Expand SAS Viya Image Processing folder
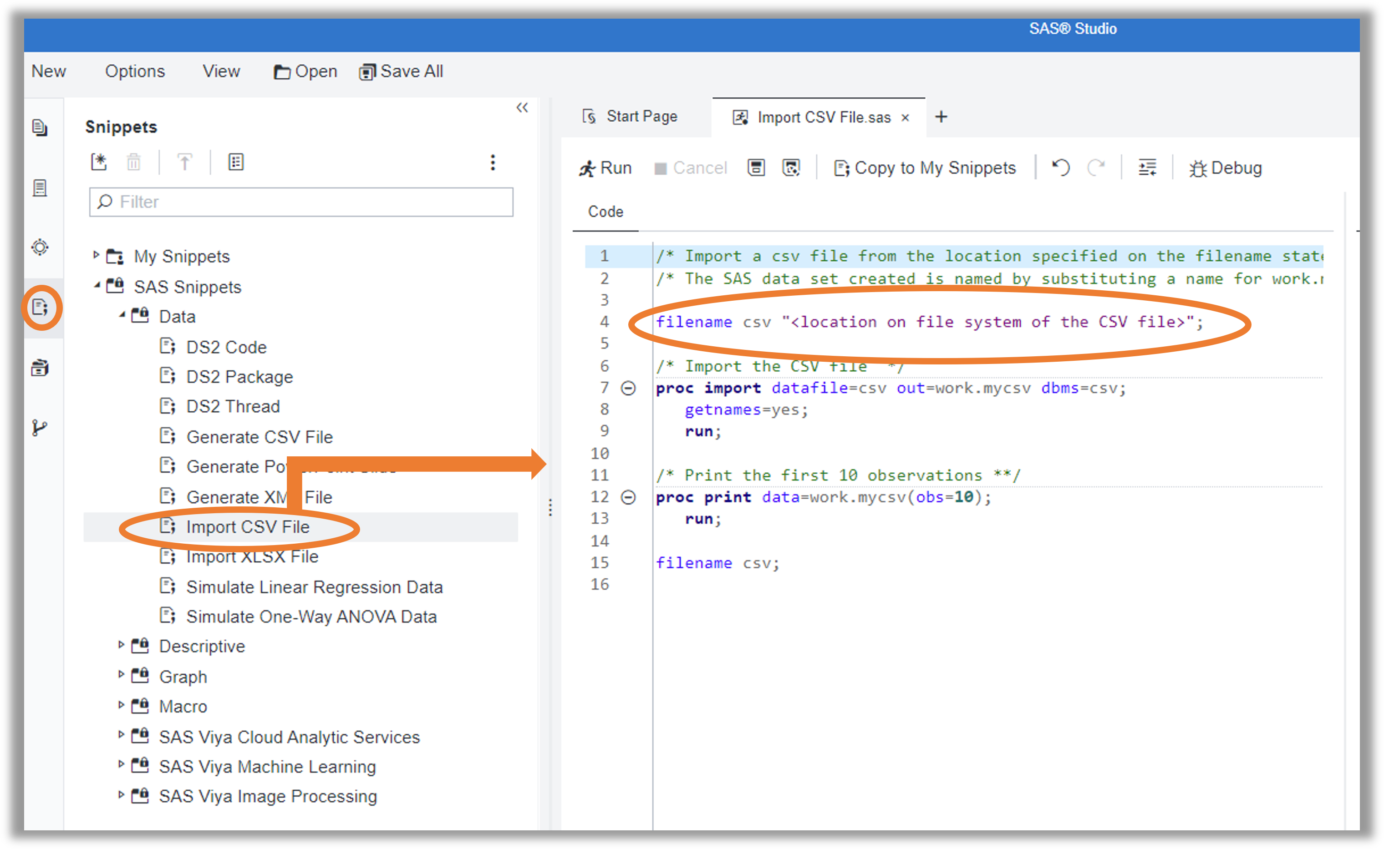 click(121, 794)
